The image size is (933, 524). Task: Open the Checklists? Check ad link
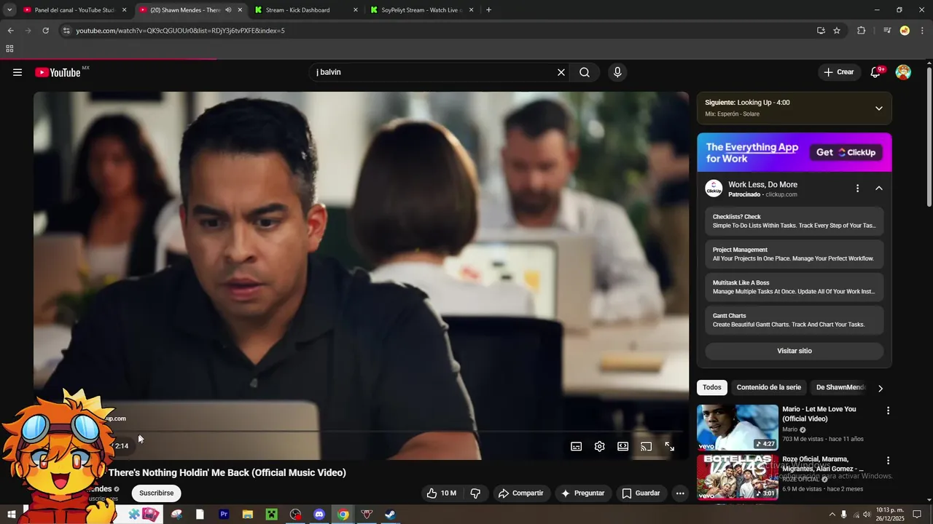tap(794, 221)
